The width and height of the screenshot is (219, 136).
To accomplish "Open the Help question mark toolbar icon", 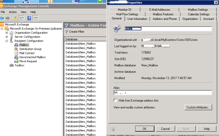I will tap(29, 18).
